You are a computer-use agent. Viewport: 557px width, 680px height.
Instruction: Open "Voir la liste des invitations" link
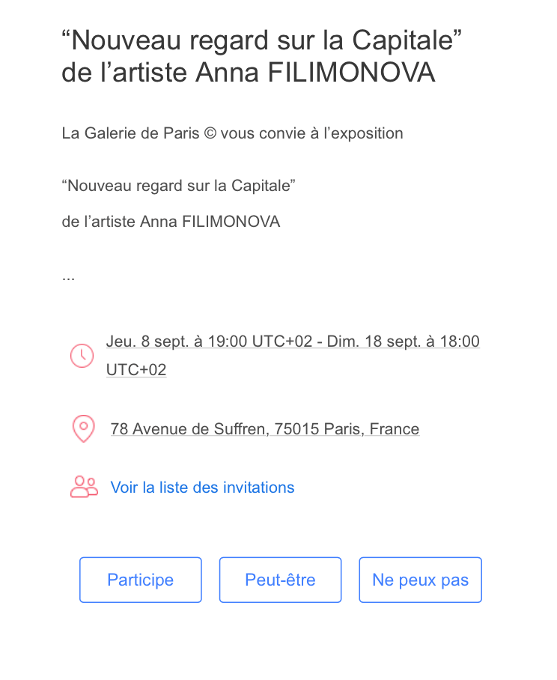click(202, 488)
